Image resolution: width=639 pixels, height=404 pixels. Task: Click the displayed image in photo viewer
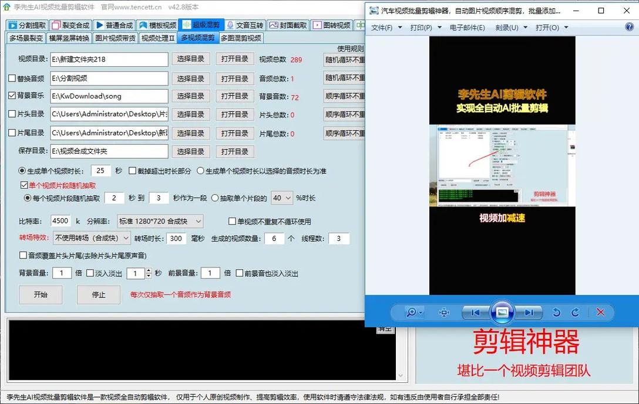click(502, 165)
